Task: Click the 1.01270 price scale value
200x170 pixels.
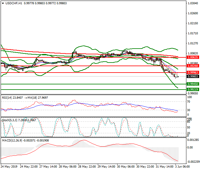Action: click(x=193, y=43)
